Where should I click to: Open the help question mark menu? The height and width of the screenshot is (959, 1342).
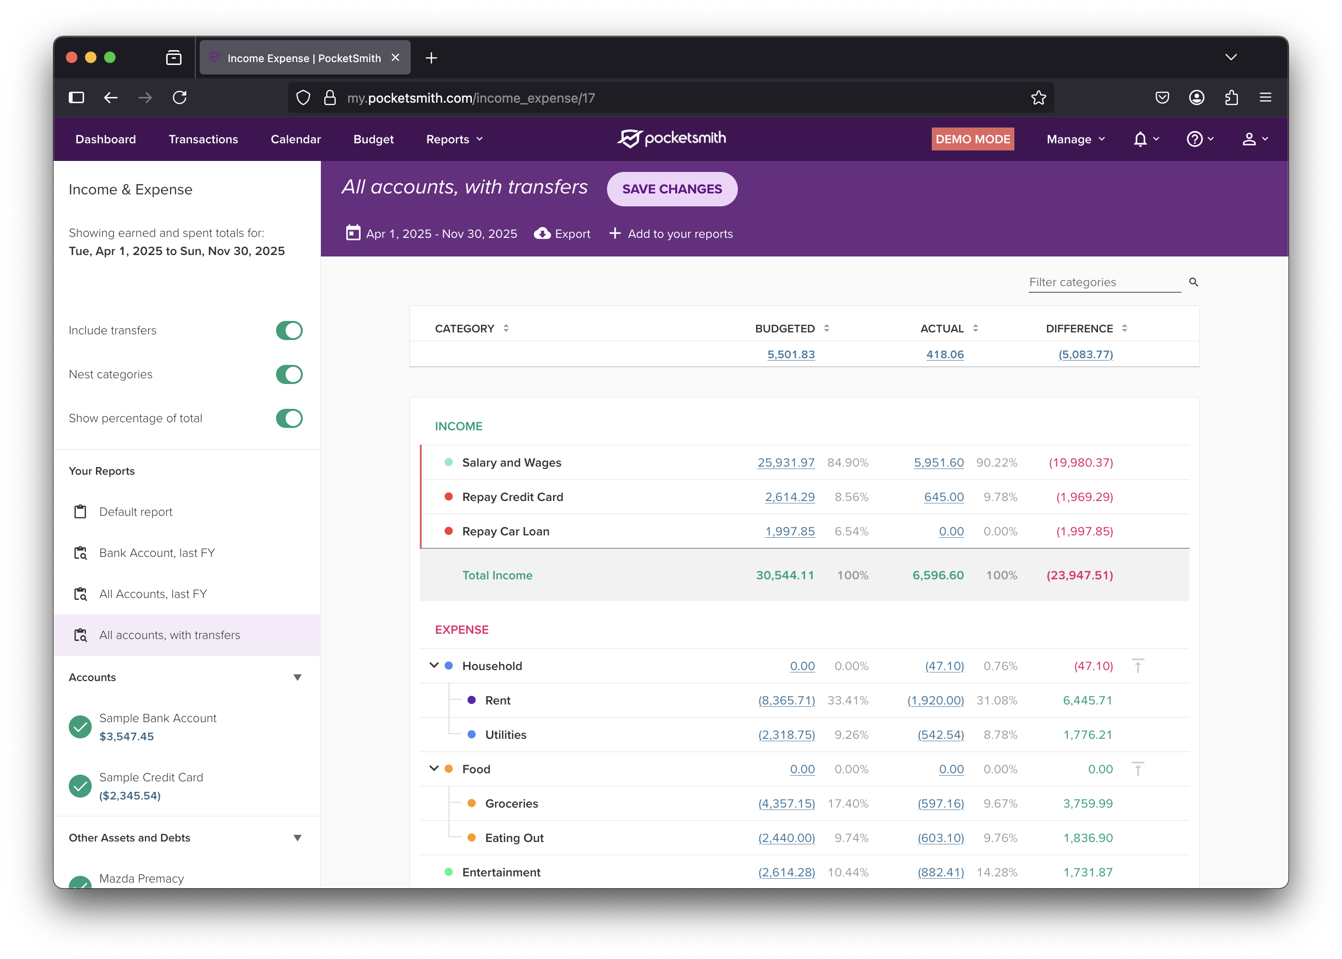pos(1194,139)
